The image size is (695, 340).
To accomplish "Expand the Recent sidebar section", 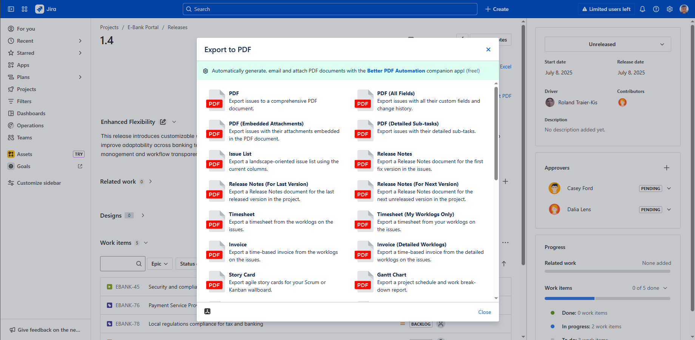I will point(80,41).
